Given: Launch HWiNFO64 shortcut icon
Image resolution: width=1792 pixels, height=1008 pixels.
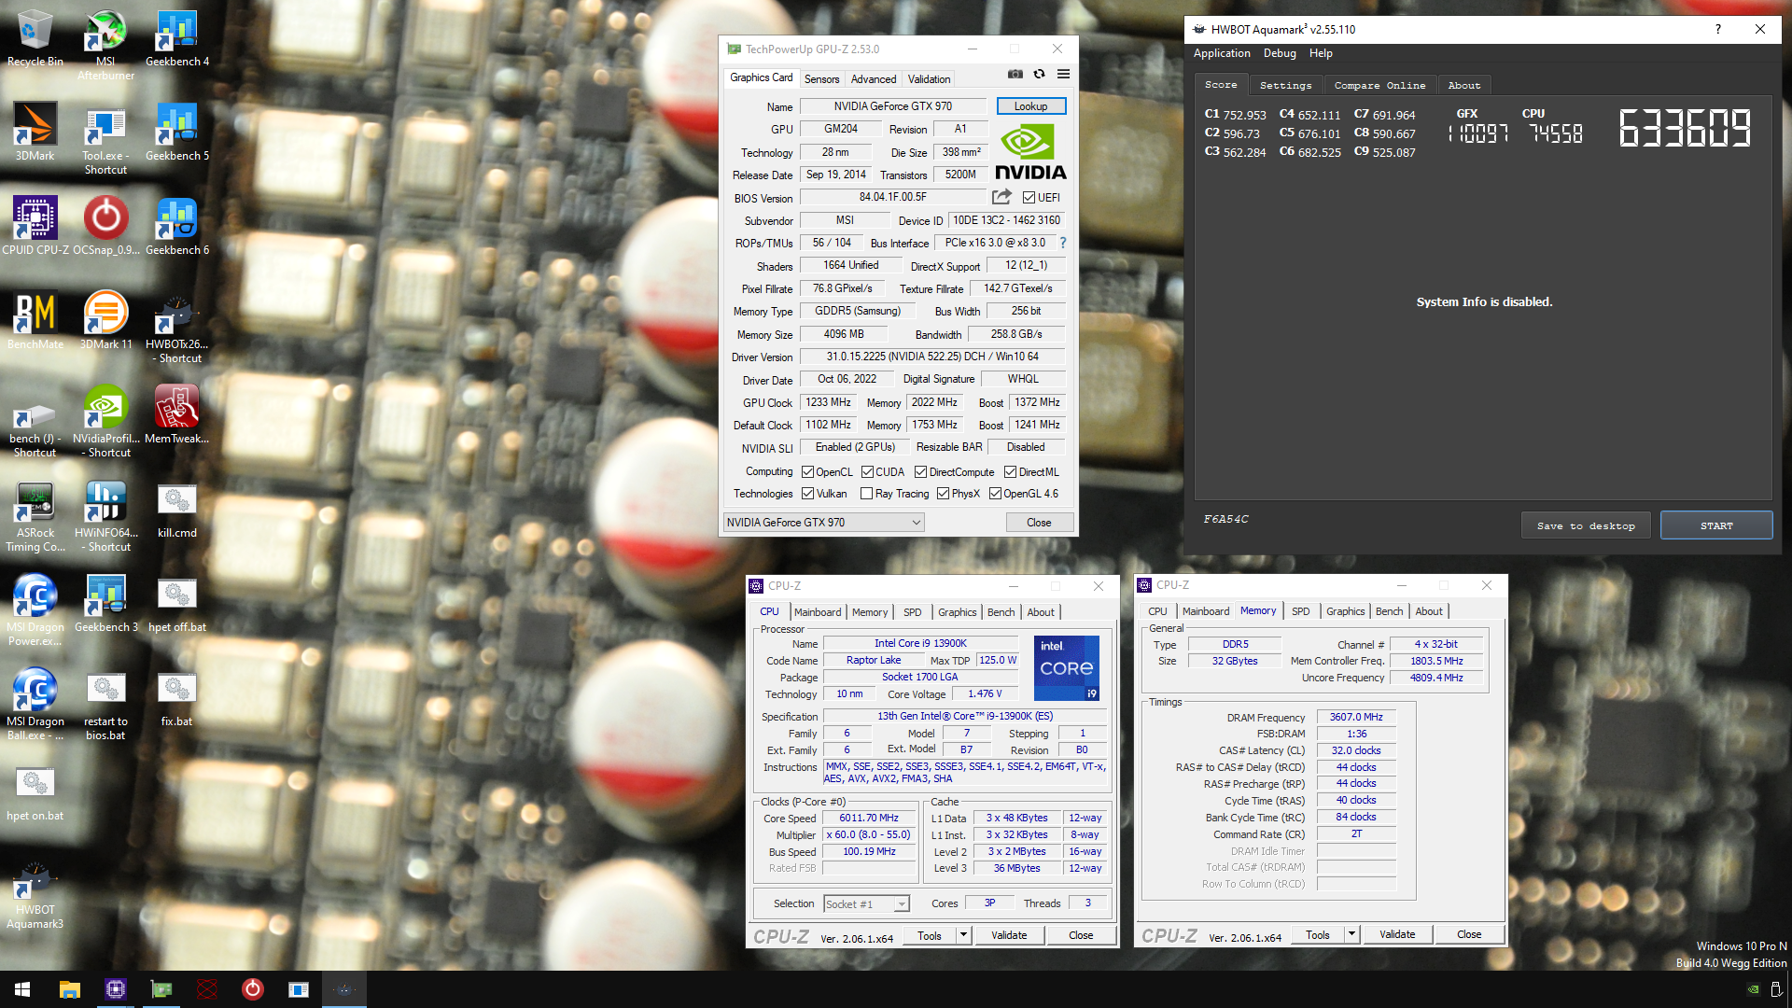Looking at the screenshot, I should [x=105, y=516].
